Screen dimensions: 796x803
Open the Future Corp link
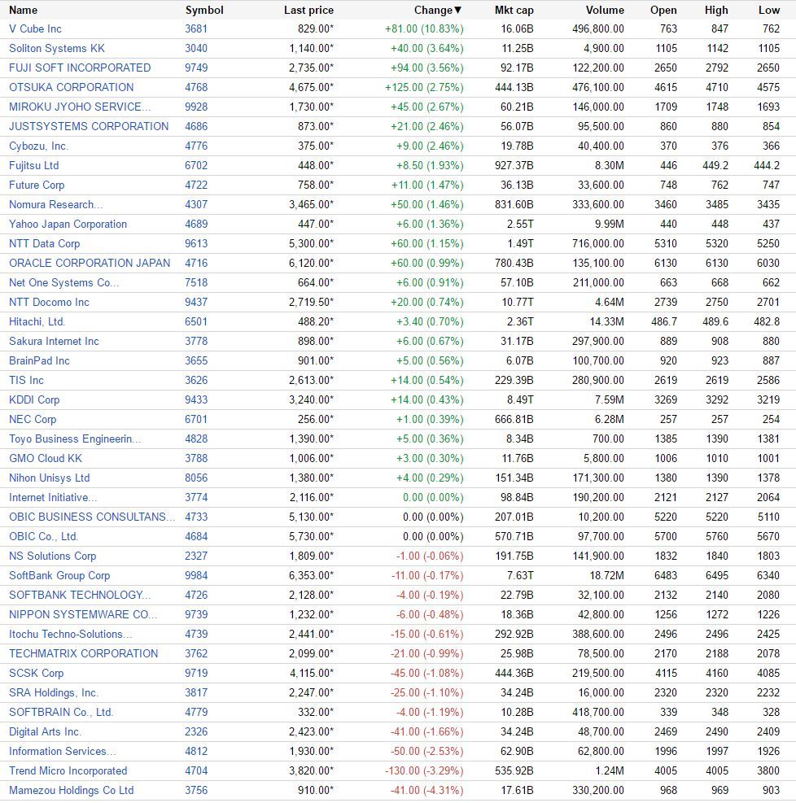37,185
